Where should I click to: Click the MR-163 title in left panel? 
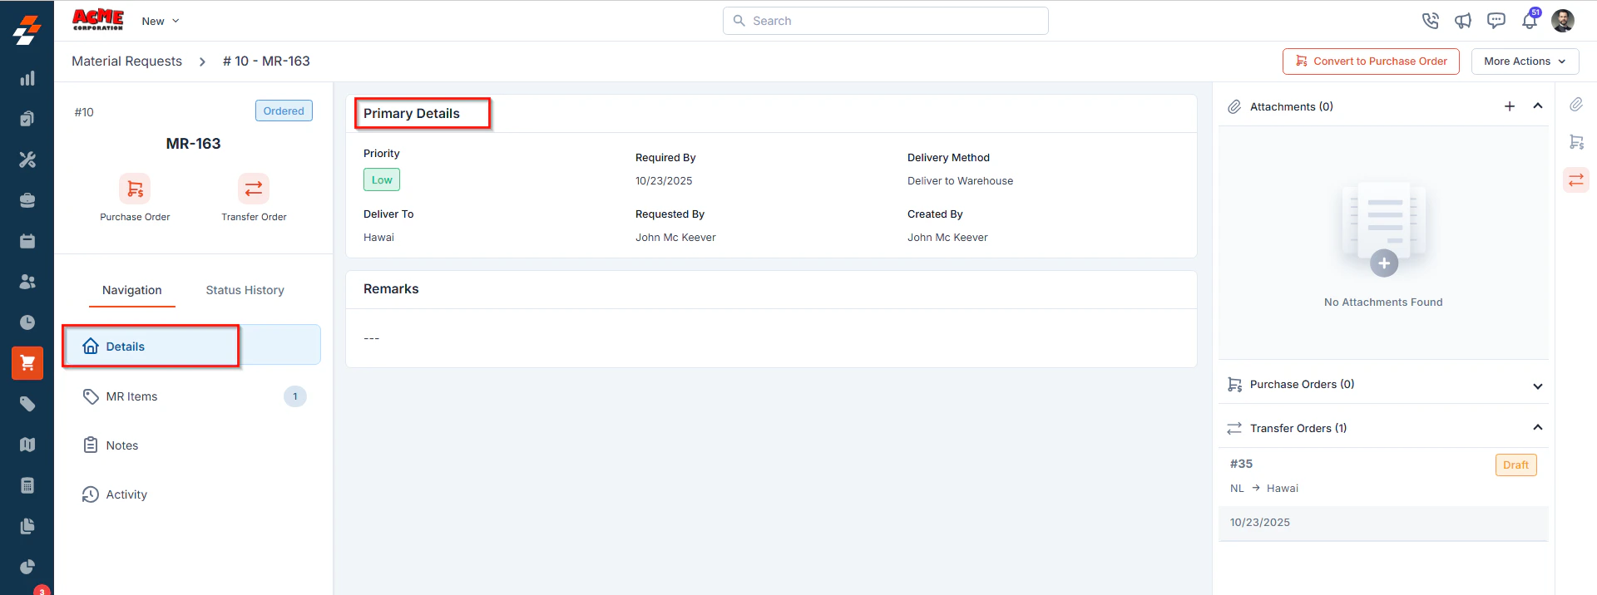193,144
